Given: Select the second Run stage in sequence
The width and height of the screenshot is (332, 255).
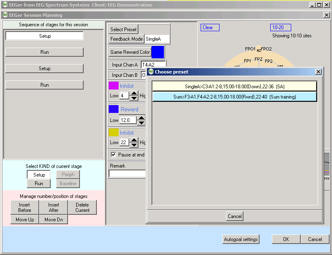Looking at the screenshot, I should tap(44, 85).
